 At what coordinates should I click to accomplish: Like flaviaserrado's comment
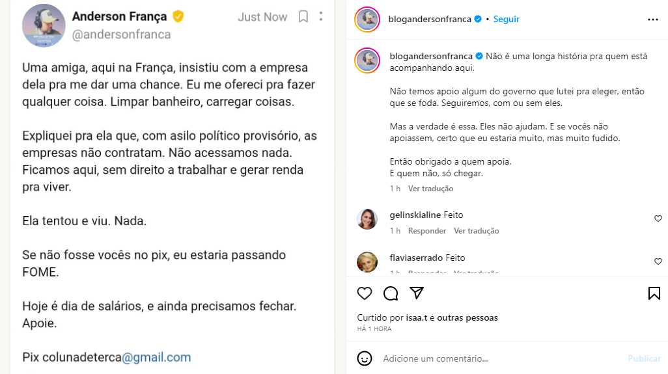[658, 261]
